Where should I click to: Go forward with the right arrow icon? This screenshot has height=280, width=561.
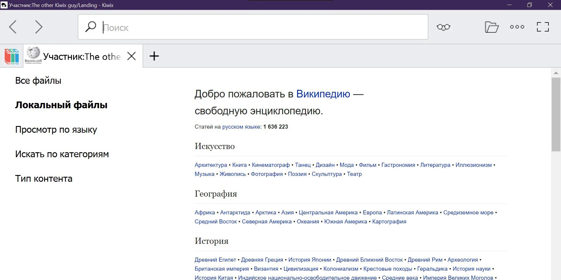point(39,27)
